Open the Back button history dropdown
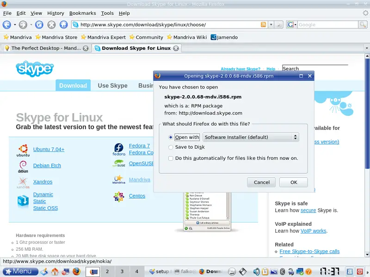The width and height of the screenshot is (370, 277). [15, 24]
